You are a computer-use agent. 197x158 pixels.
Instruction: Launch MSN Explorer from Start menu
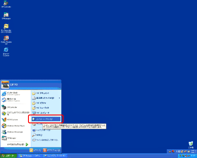click(15, 120)
